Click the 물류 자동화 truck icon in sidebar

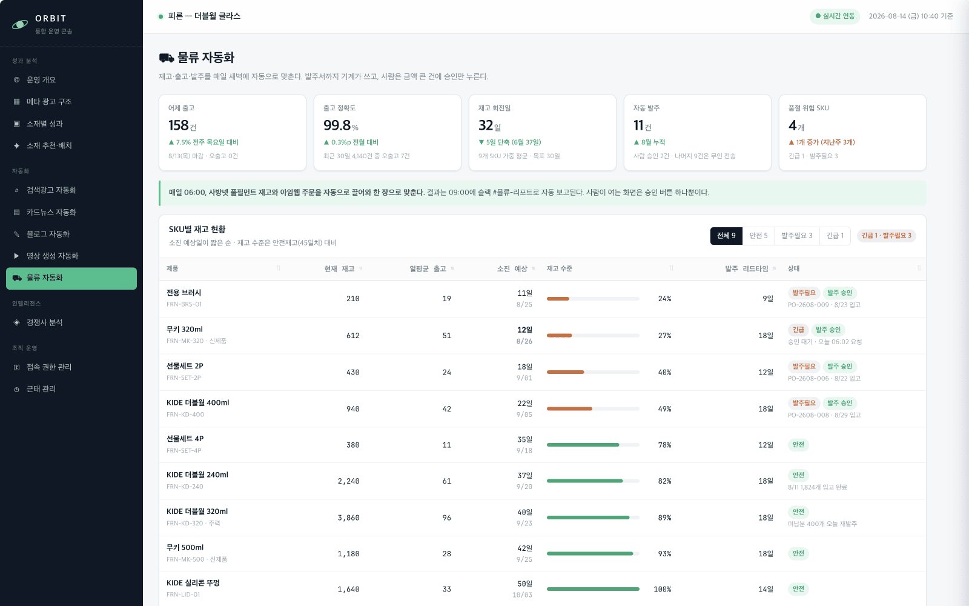point(17,278)
